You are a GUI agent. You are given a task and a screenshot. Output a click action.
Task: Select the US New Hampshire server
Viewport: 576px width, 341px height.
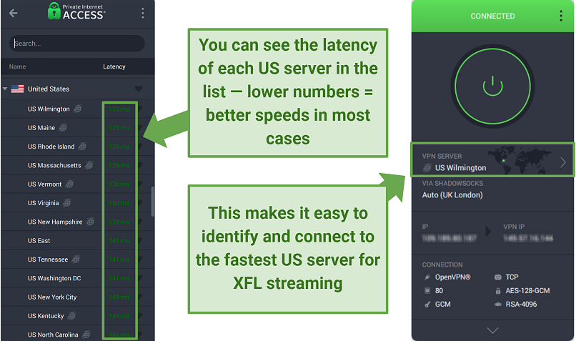point(77,222)
